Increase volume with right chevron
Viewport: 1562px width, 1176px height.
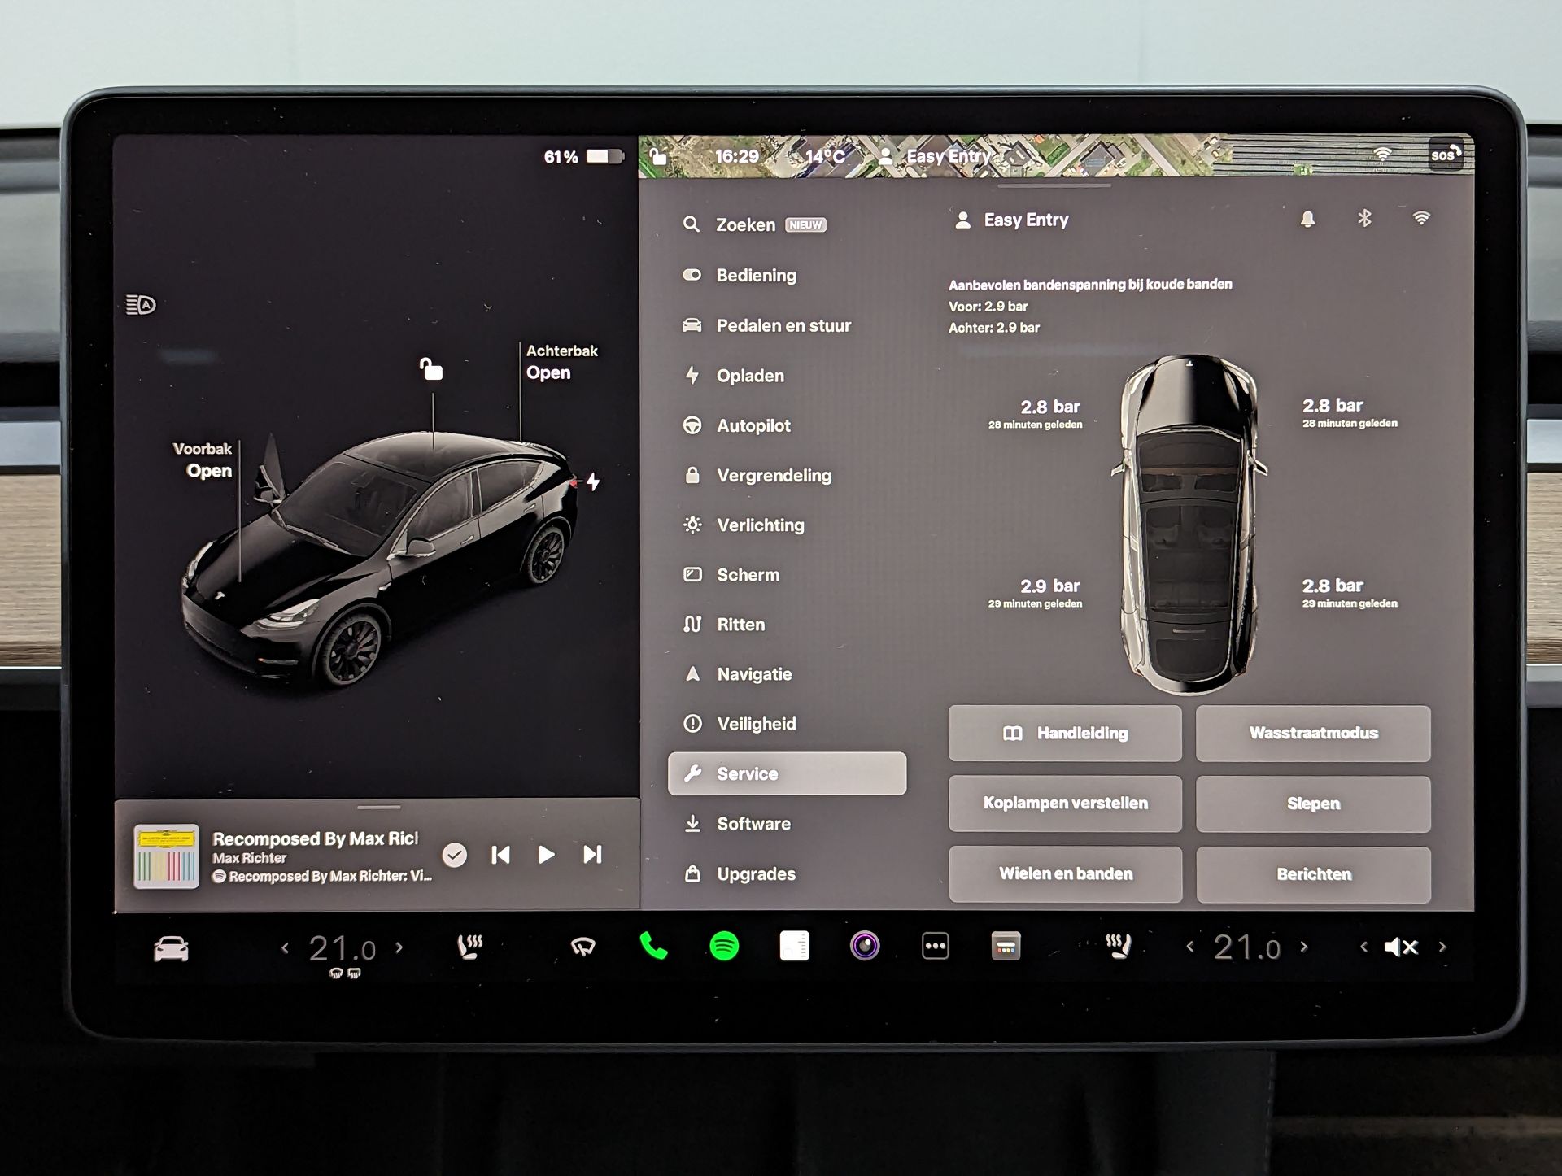[1442, 947]
